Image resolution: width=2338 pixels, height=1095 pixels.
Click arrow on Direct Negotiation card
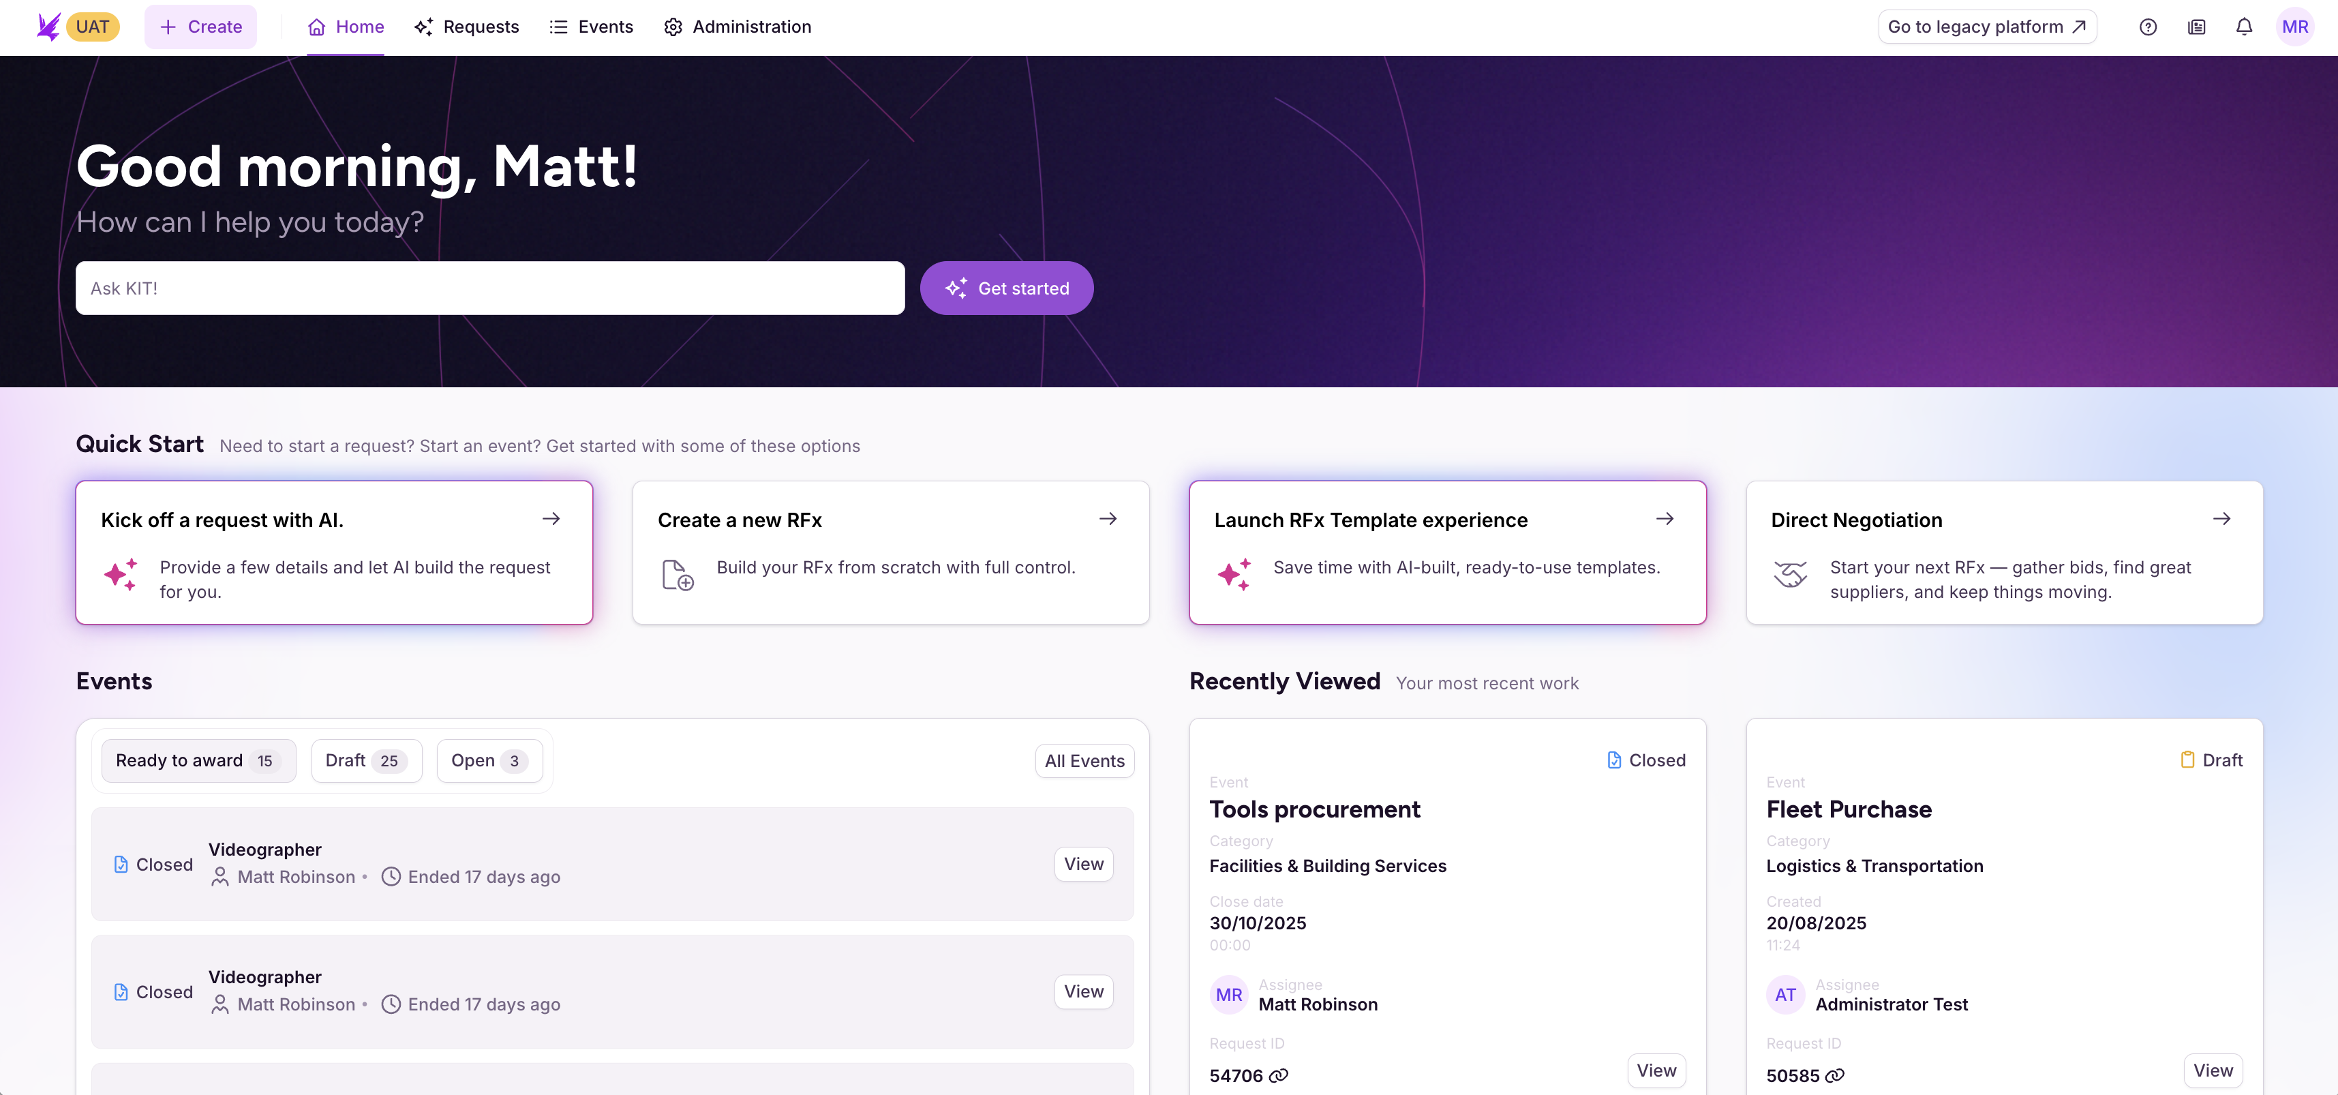(x=2222, y=520)
